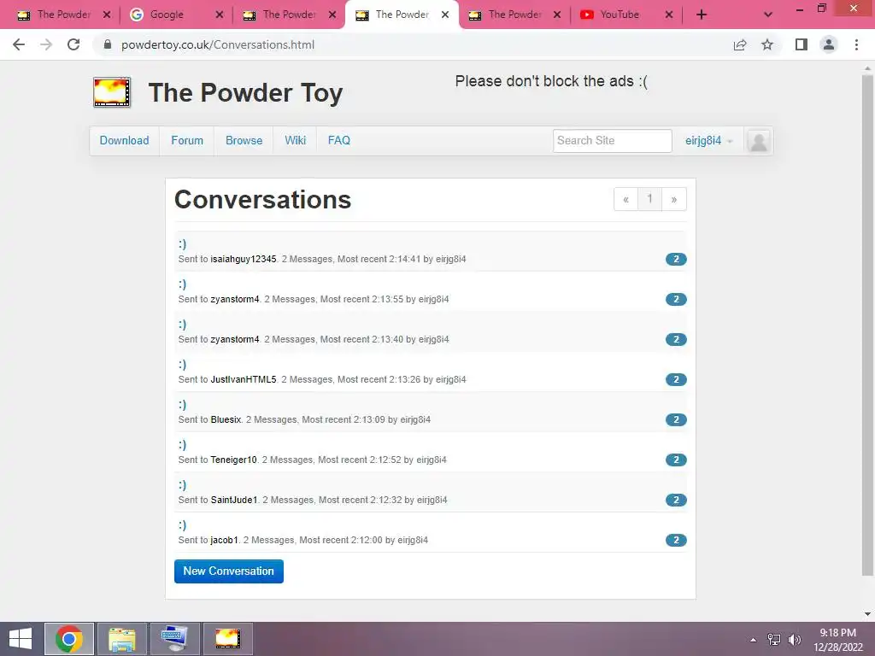Bookmark this page with star icon
Image resolution: width=875 pixels, height=656 pixels.
coord(767,44)
